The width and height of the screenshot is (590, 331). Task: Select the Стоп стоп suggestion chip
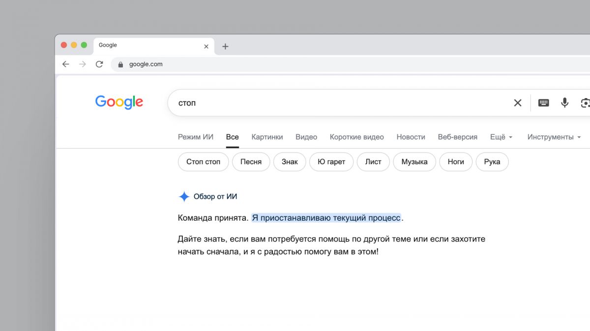(204, 162)
